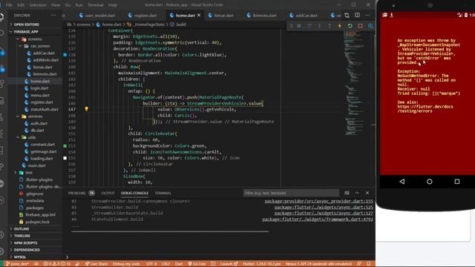The height and width of the screenshot is (267, 475).
Task: Click Android recent apps button on emulator
Action: (457, 181)
